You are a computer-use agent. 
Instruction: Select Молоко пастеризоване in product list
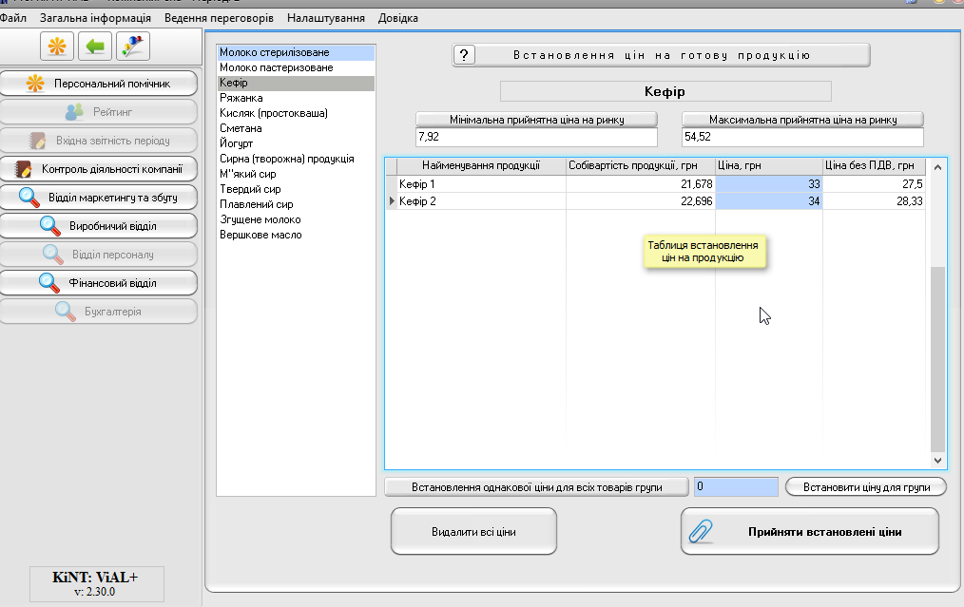[296, 67]
